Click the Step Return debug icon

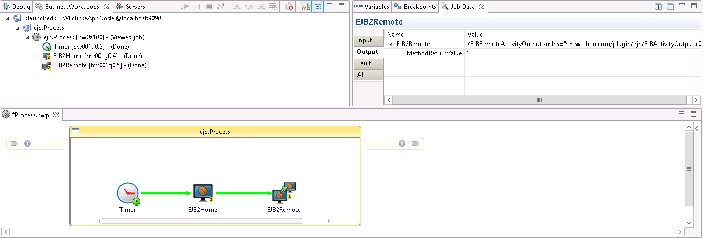[x=261, y=7]
